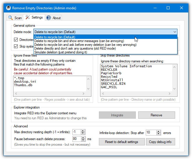Viewport: 192px width, 159px height.
Task: Click the Remove button
Action: coord(157,115)
